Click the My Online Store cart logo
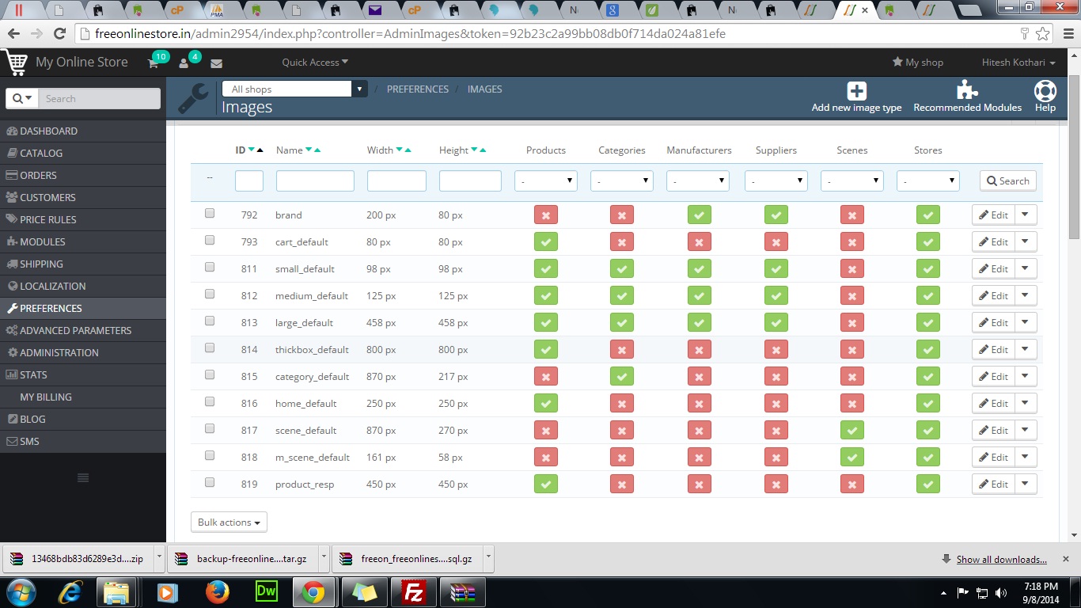 coord(15,62)
